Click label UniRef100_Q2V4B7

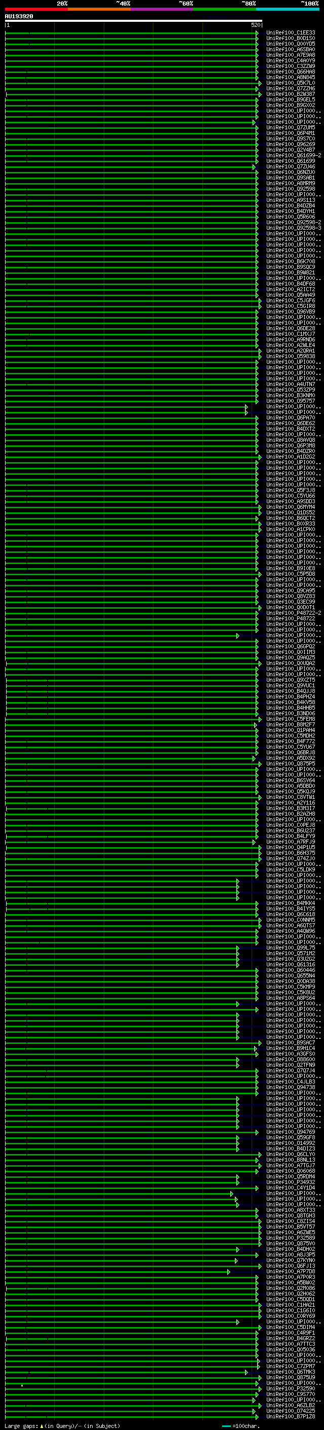click(x=291, y=150)
